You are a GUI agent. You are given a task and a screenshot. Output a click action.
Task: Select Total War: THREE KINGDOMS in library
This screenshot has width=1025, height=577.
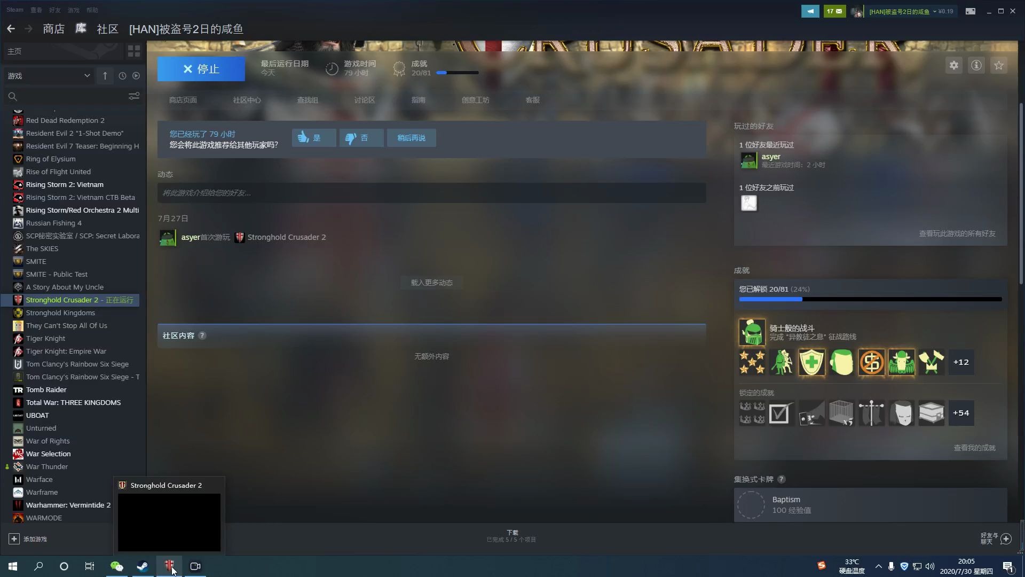(x=73, y=402)
